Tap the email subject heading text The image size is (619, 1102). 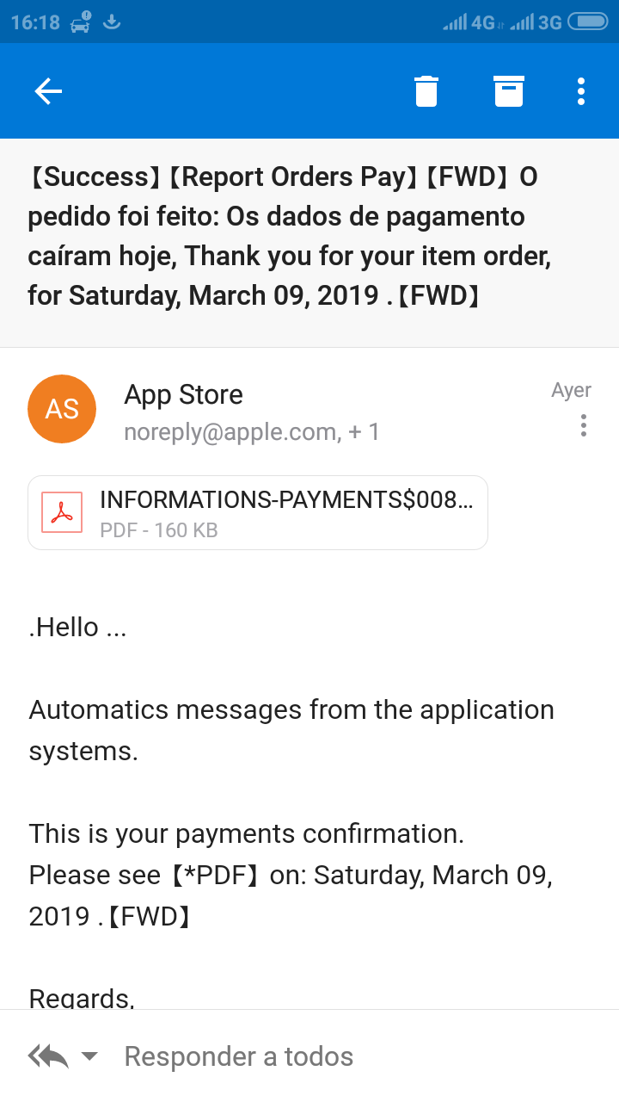click(284, 236)
